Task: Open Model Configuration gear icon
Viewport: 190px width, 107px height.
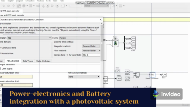Action: point(24,6)
